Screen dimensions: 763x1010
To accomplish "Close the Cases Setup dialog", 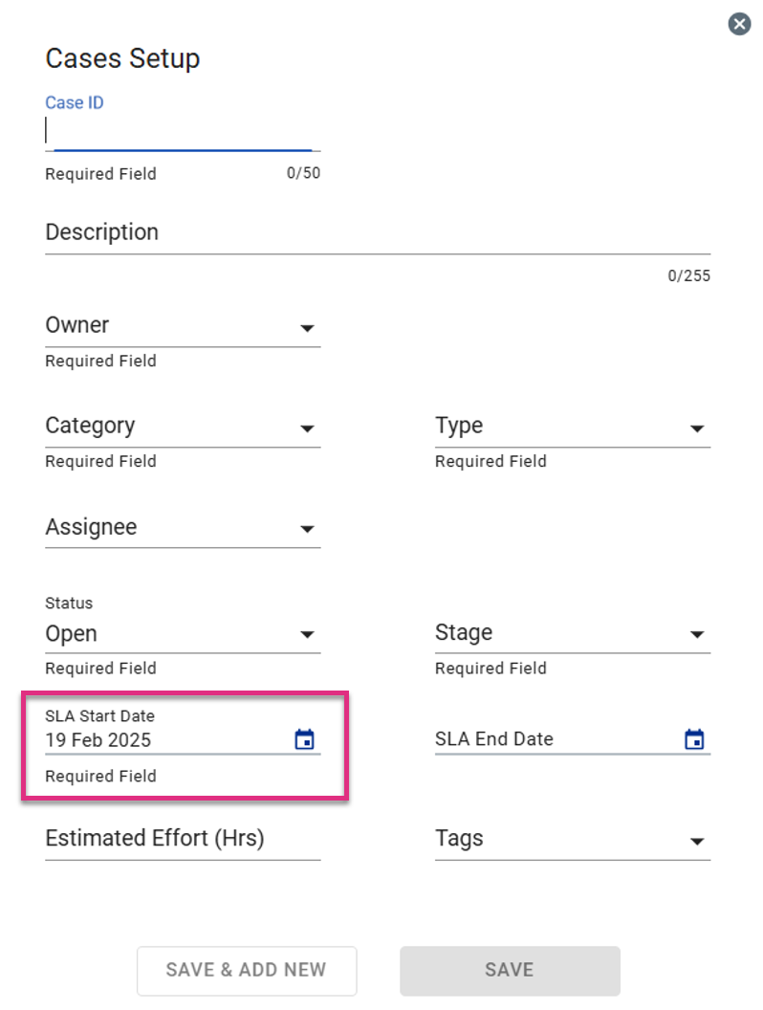I will [x=739, y=25].
